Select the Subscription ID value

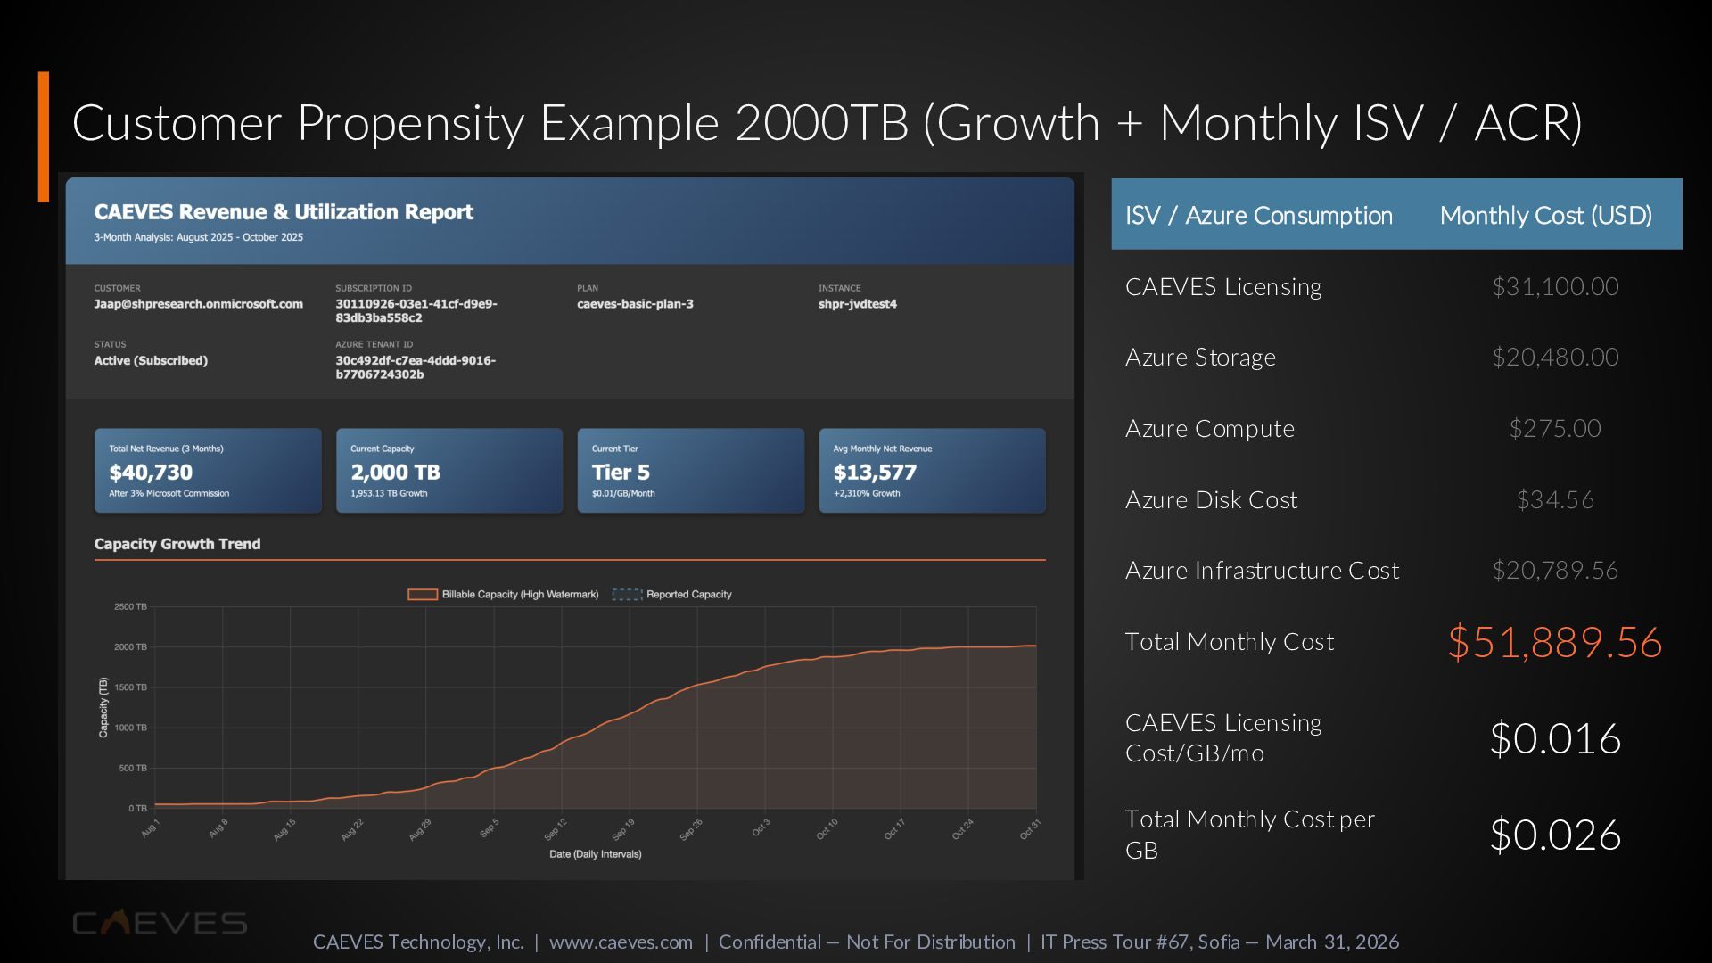(416, 310)
